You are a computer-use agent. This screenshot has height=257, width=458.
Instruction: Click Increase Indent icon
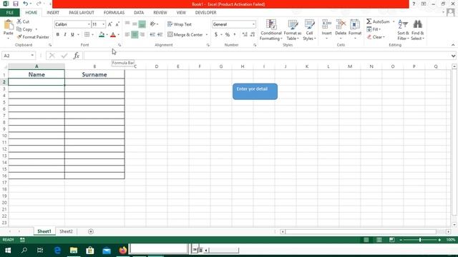(x=160, y=34)
